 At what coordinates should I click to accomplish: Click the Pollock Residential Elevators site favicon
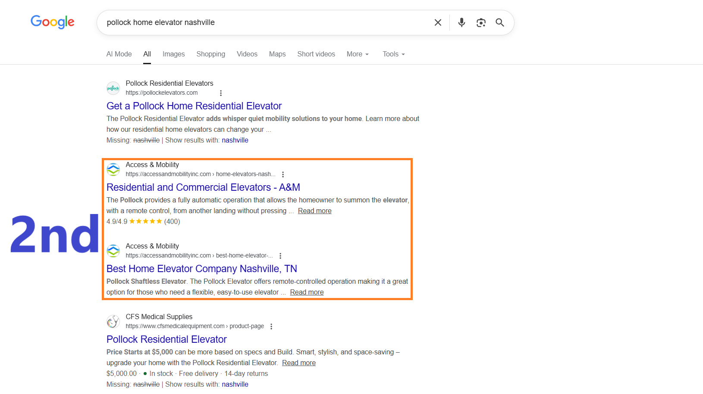113,88
